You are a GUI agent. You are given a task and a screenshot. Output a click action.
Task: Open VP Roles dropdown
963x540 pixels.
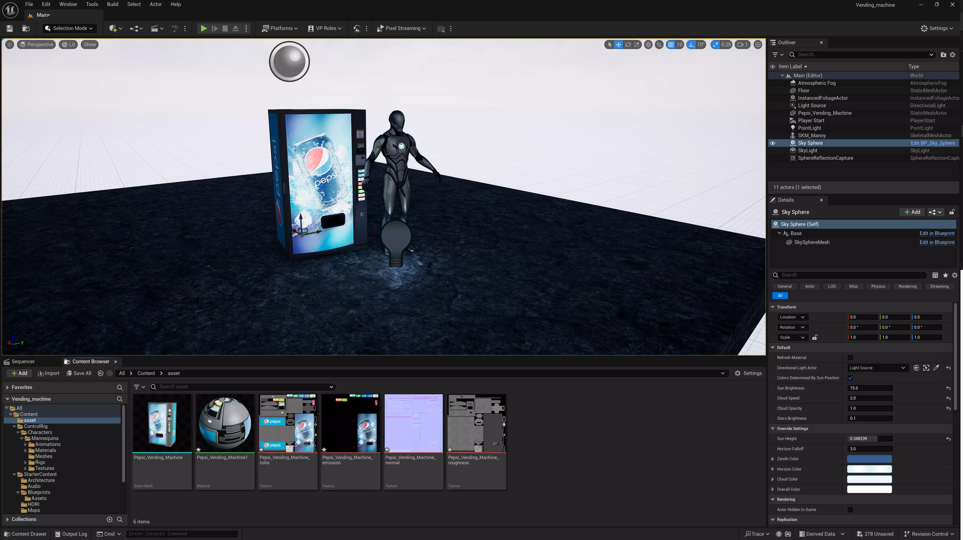324,28
